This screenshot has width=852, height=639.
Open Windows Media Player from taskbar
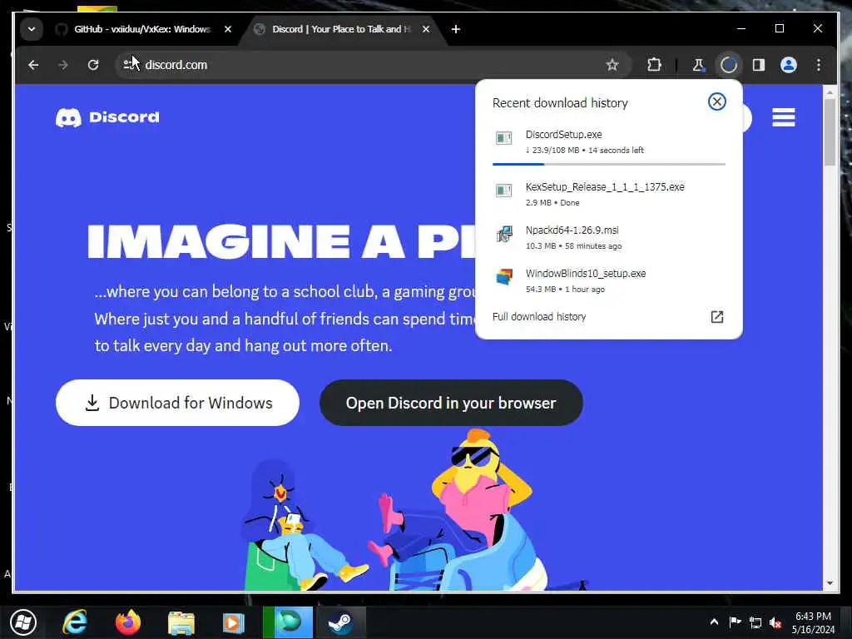coord(234,622)
